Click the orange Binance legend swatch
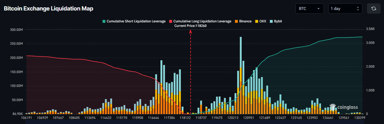This screenshot has width=384, height=124. [236, 21]
